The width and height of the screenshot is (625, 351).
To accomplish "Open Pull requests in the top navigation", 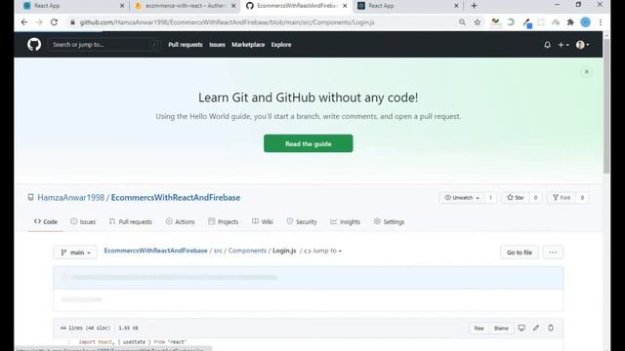I will (x=186, y=45).
